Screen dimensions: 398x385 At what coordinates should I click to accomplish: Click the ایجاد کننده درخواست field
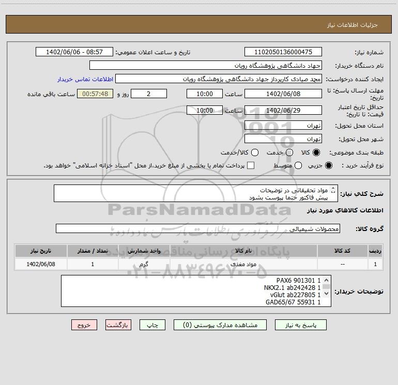click(x=219, y=79)
